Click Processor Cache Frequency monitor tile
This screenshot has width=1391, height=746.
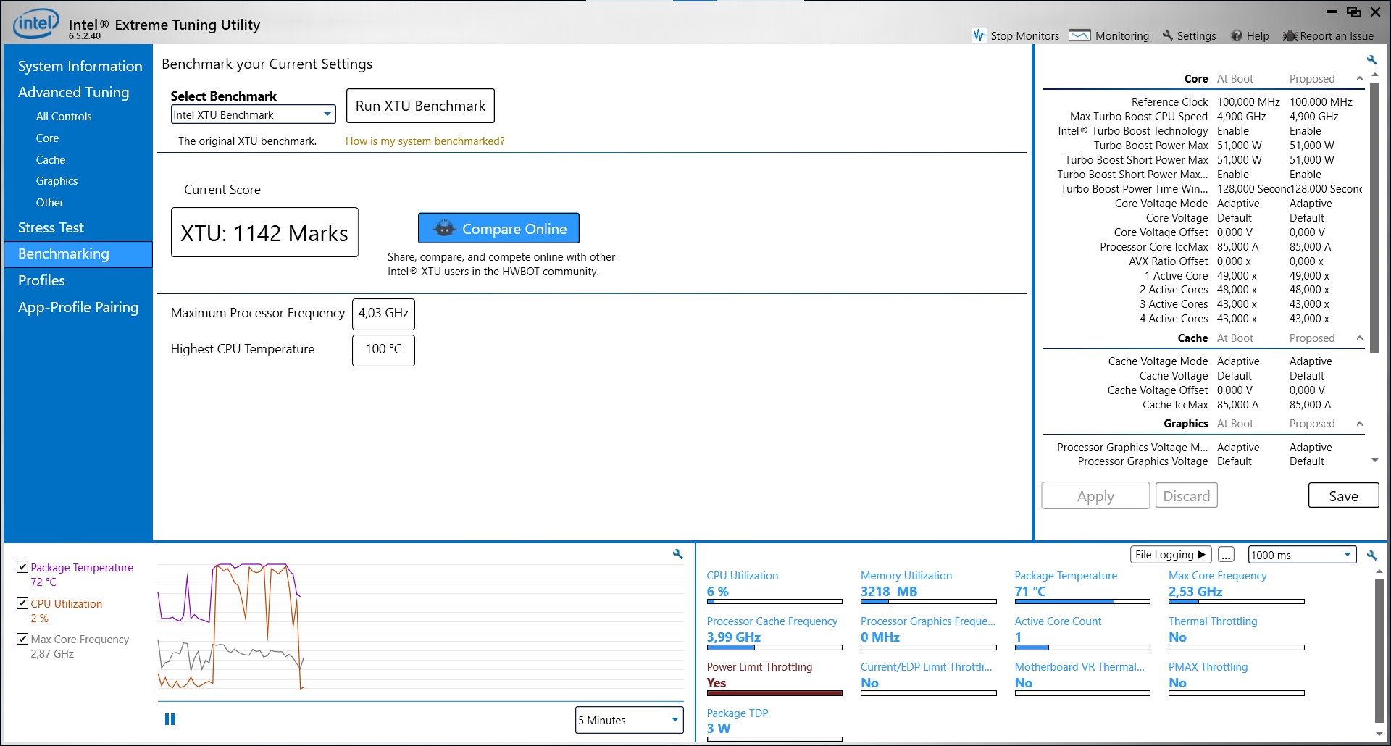click(x=774, y=634)
